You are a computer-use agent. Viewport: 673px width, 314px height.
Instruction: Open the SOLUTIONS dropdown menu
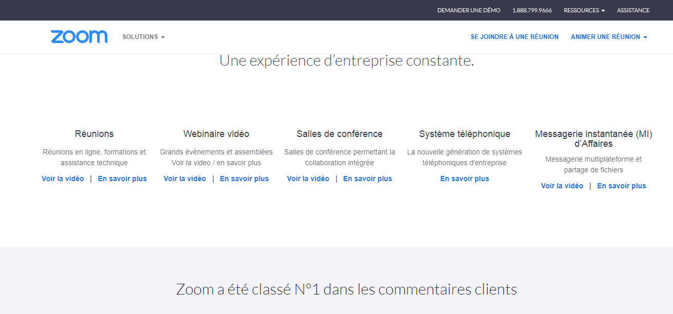pyautogui.click(x=143, y=37)
